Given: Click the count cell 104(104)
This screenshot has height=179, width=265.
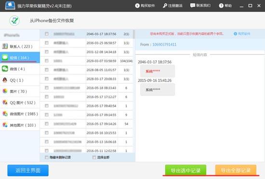Looking at the screenshot, I should click(126, 61).
